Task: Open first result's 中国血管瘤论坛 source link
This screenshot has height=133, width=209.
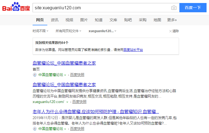Action: point(51,75)
